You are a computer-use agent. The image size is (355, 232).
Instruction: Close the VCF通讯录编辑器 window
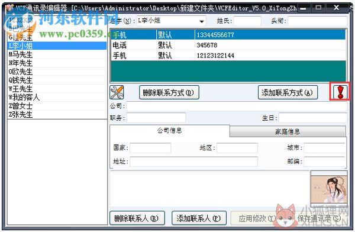(x=336, y=8)
